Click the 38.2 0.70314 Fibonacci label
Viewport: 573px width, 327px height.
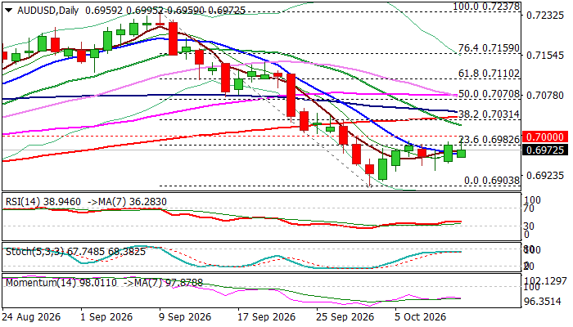pyautogui.click(x=489, y=114)
